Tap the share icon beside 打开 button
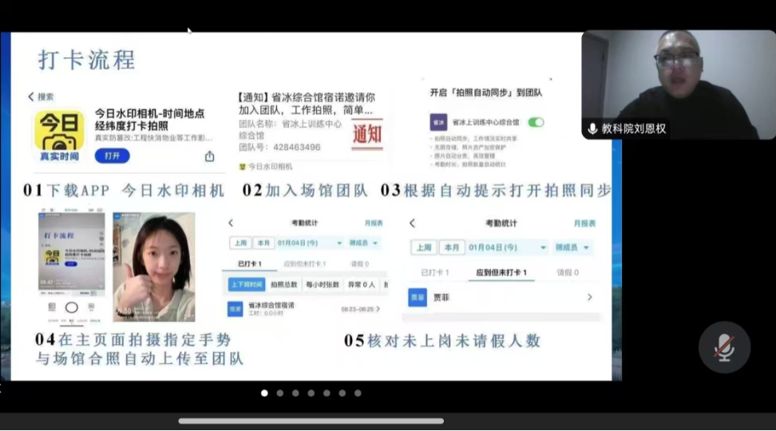Viewport: 776px width, 431px height. tap(209, 156)
